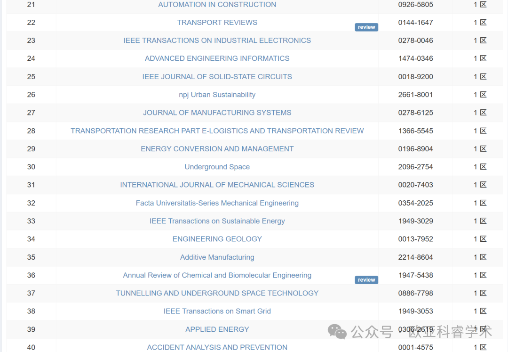Screen dimensions: 508x352
Task: Click rank number 30 cell
Action: coord(31,167)
